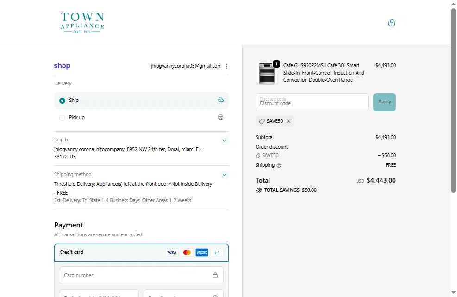
Task: Click the Total amount $4,443.00
Action: pyautogui.click(x=381, y=180)
